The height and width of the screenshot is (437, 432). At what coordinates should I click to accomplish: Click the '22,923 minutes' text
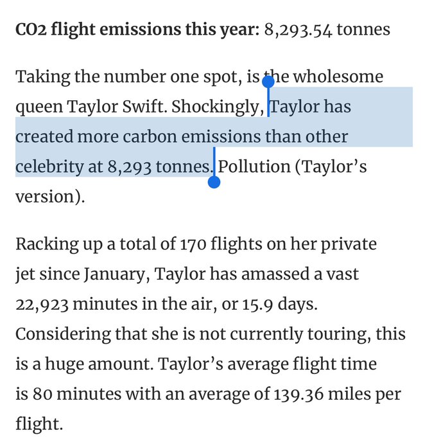pyautogui.click(x=76, y=305)
